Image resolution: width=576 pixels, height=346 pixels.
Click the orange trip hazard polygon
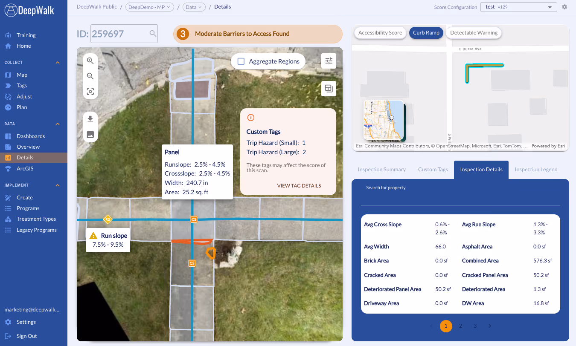[210, 253]
